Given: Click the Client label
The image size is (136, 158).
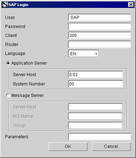Looking at the screenshot, I should [x=11, y=36].
